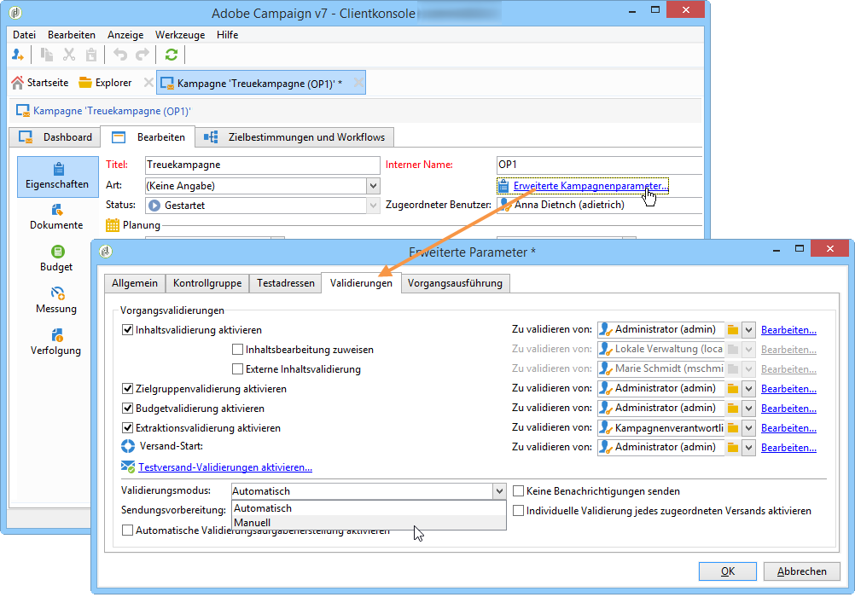Select the Verfolgung sidebar item

click(x=56, y=342)
